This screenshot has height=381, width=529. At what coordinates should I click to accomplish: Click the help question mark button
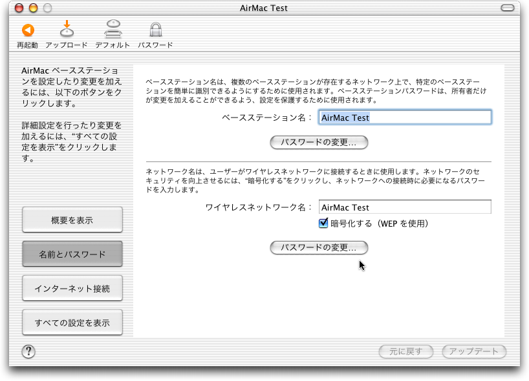(x=28, y=351)
